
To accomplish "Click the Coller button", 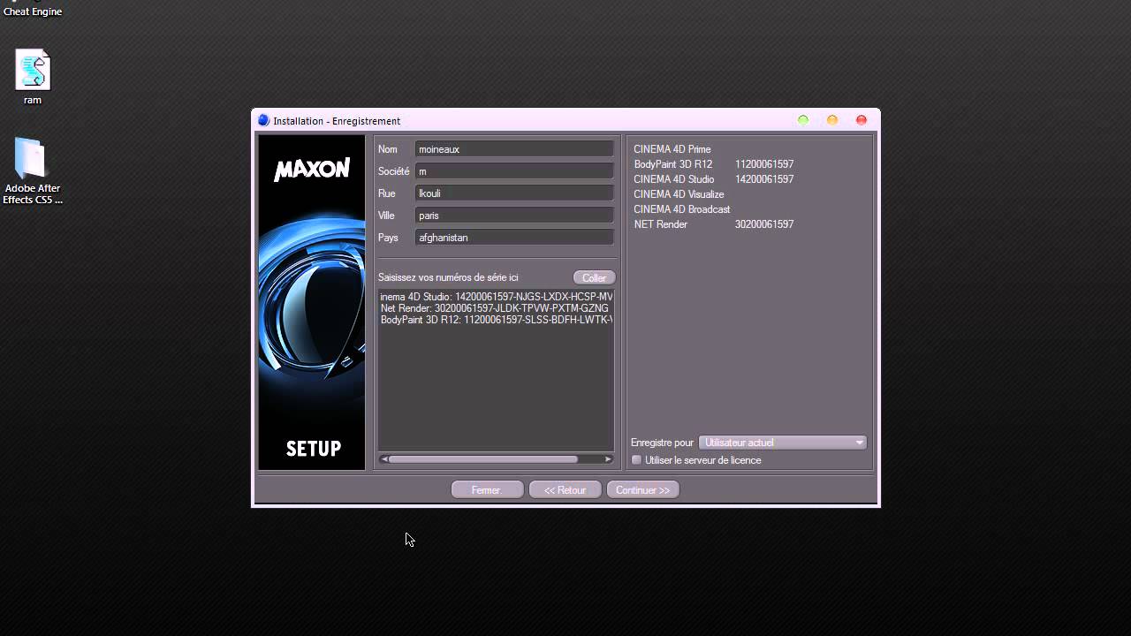I will [x=594, y=278].
